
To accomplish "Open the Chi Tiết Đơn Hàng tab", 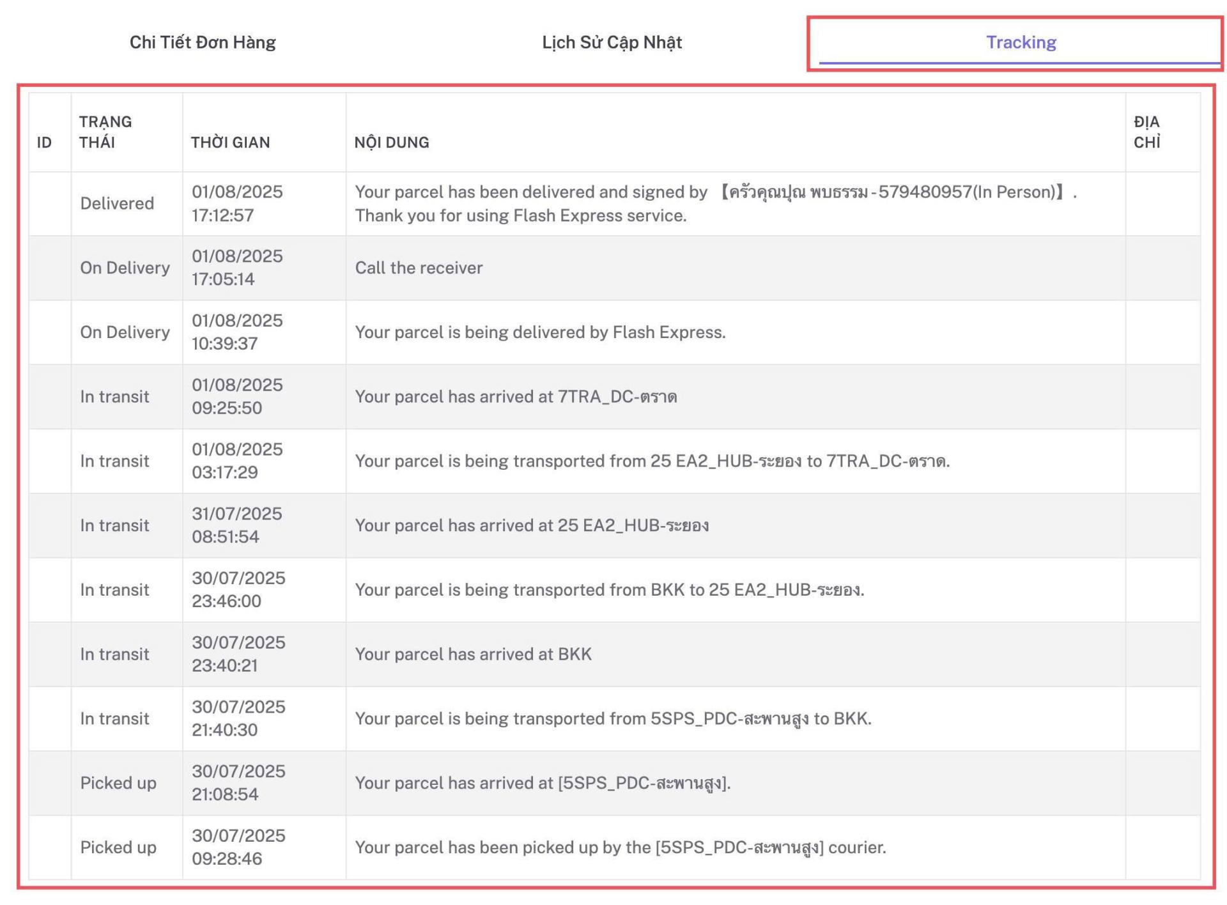I will click(203, 42).
